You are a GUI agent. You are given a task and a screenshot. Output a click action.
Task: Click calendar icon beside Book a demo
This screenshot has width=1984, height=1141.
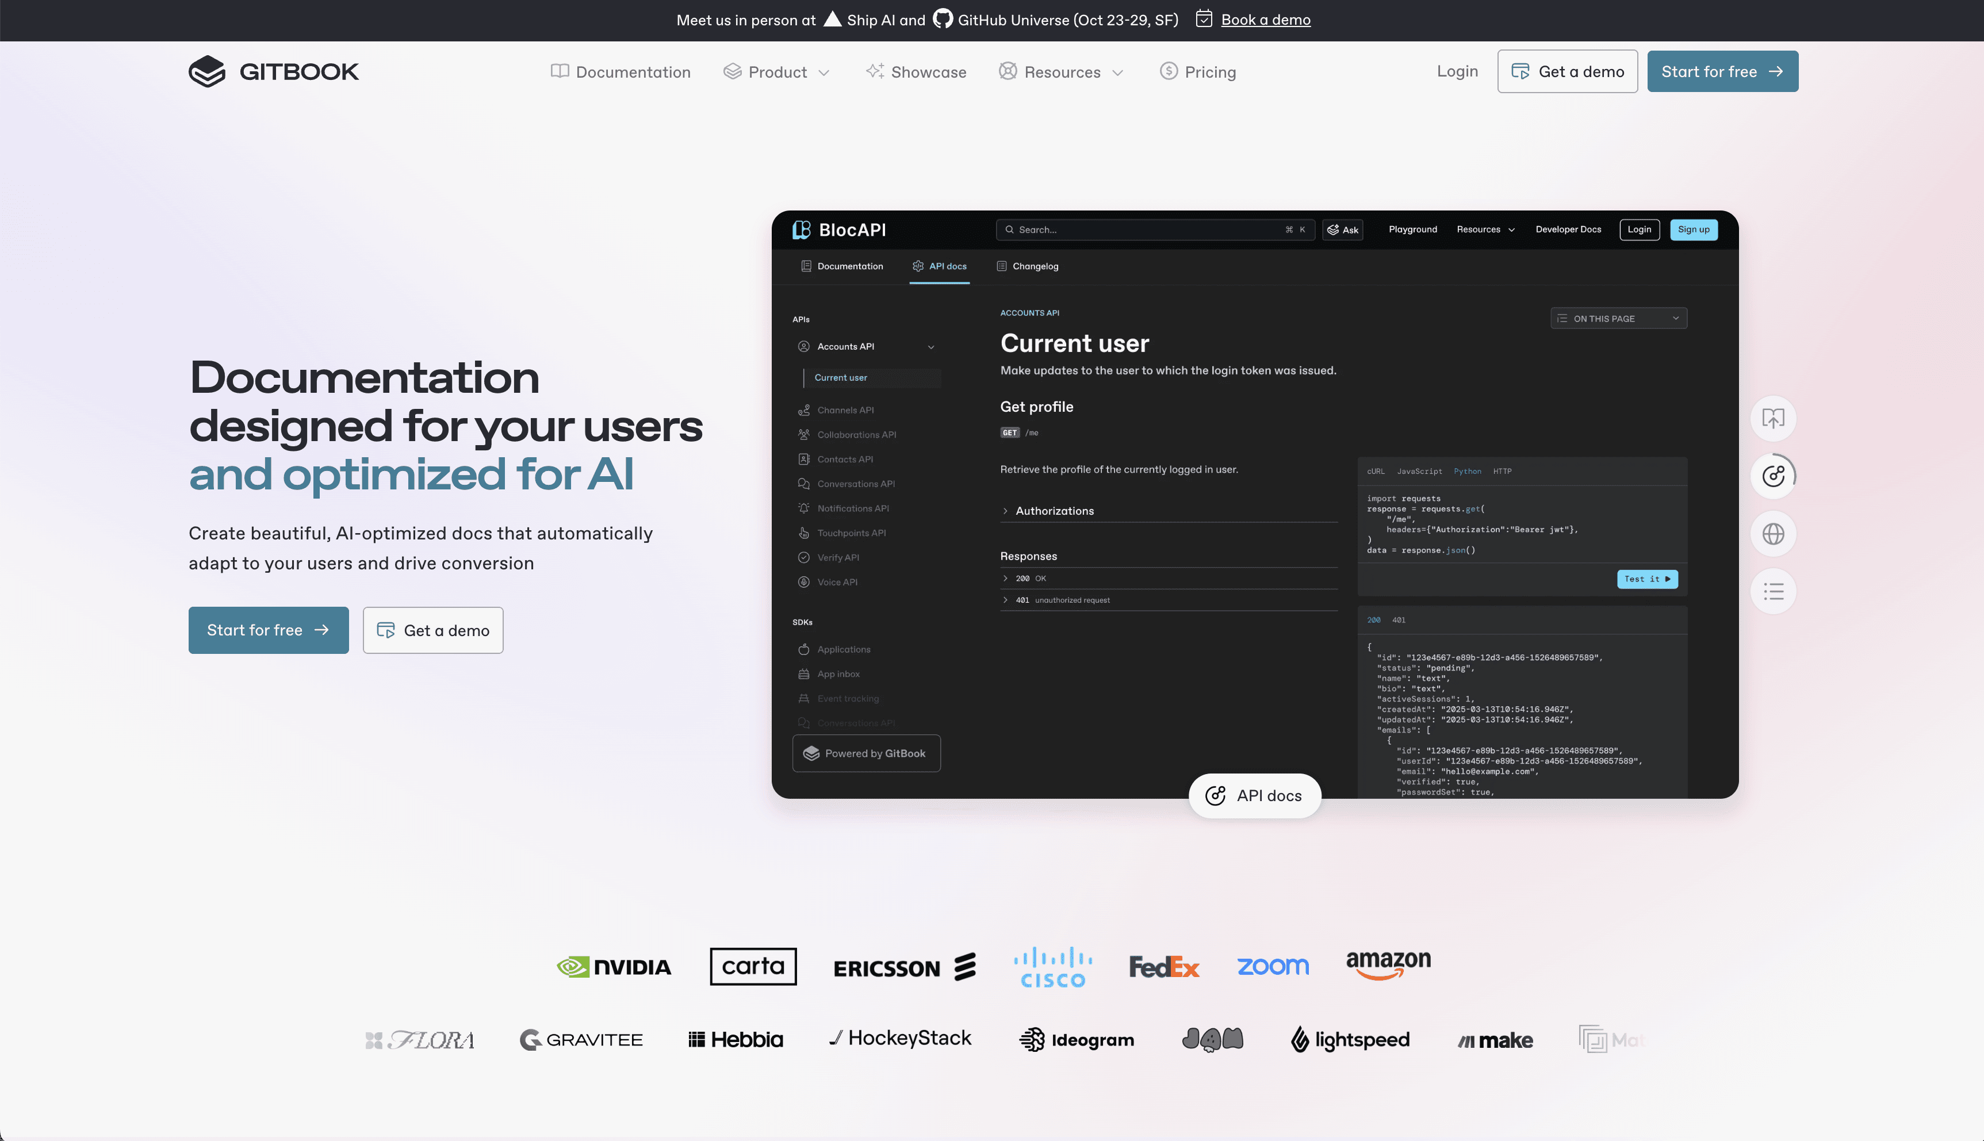click(1204, 19)
